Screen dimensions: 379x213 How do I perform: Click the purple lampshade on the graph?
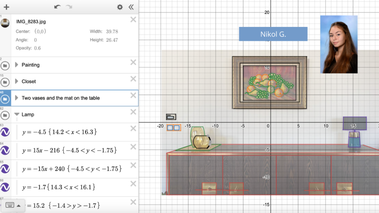click(355, 124)
